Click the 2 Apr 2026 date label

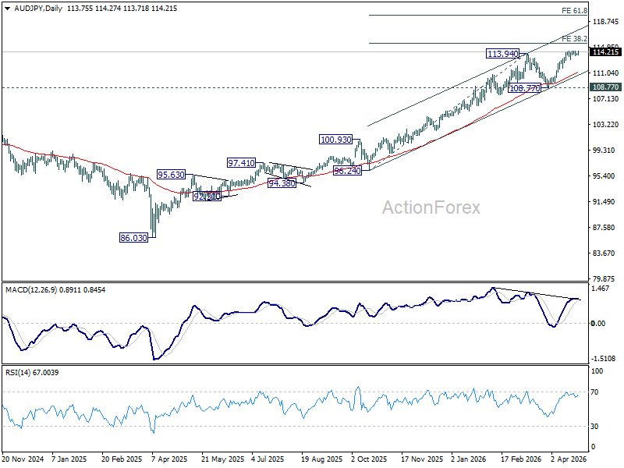(x=569, y=459)
